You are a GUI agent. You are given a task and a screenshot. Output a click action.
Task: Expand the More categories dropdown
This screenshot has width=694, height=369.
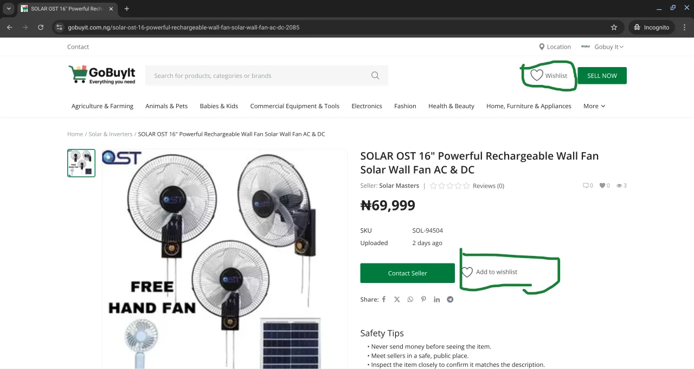594,106
